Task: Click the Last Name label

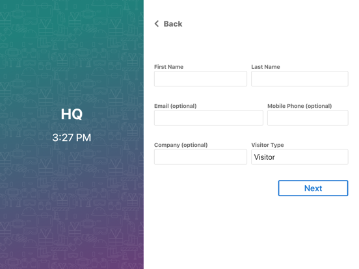Action: [265, 67]
